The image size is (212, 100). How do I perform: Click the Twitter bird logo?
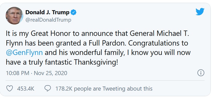[x=200, y=11]
